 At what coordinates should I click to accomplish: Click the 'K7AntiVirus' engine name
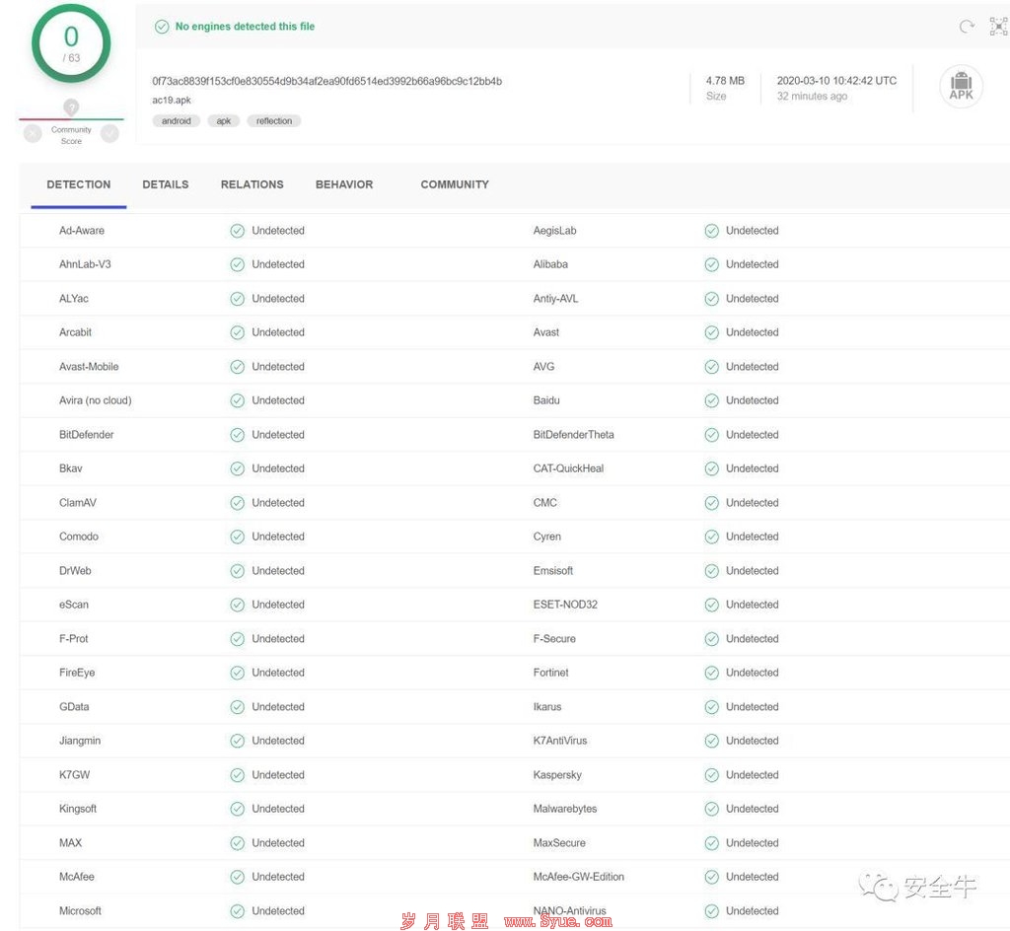[560, 741]
